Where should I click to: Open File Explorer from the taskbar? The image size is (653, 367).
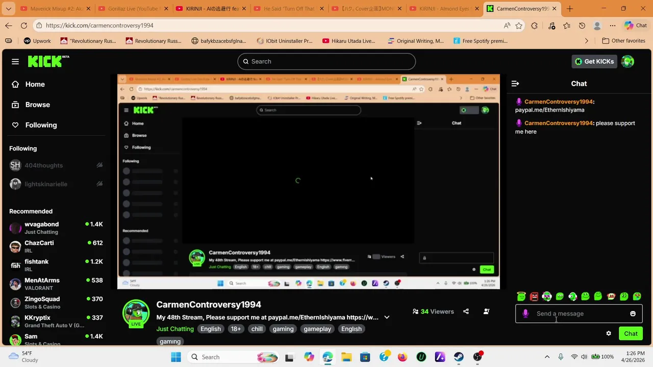(x=346, y=357)
